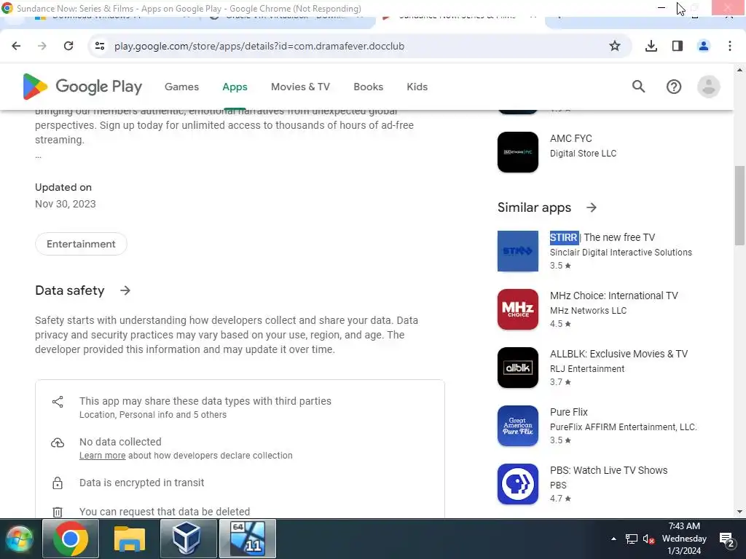
Task: Open ALLBLK app icon
Action: pyautogui.click(x=518, y=368)
